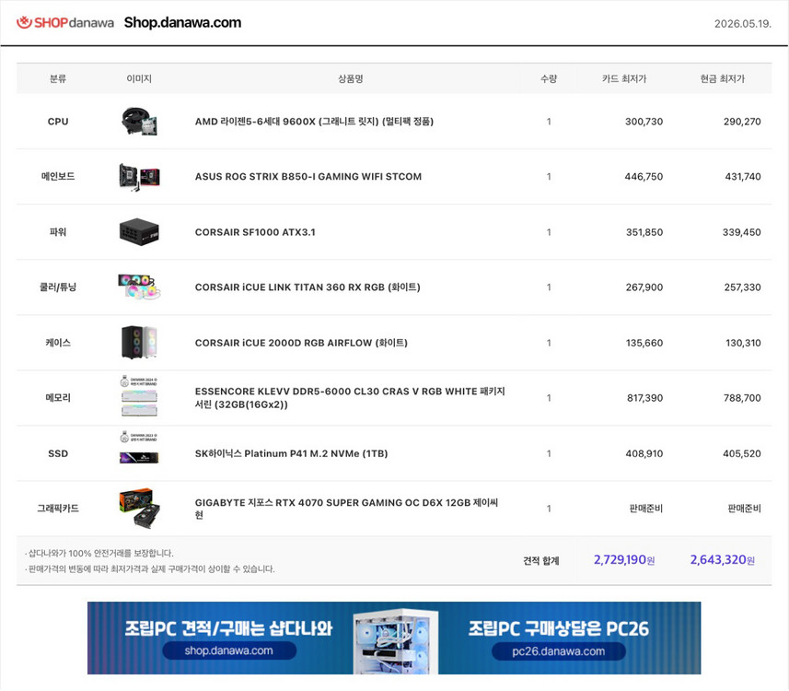
Task: Open GIGABYTE 지포스 RTX 4070 SUPER product
Action: 346,509
